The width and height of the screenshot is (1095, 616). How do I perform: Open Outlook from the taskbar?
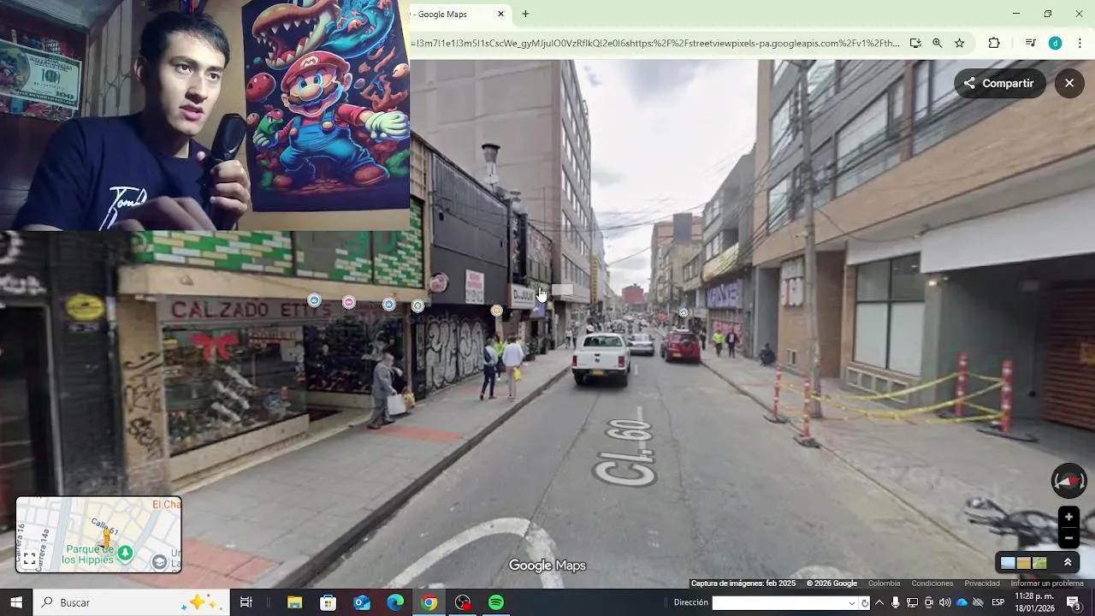pyautogui.click(x=362, y=602)
